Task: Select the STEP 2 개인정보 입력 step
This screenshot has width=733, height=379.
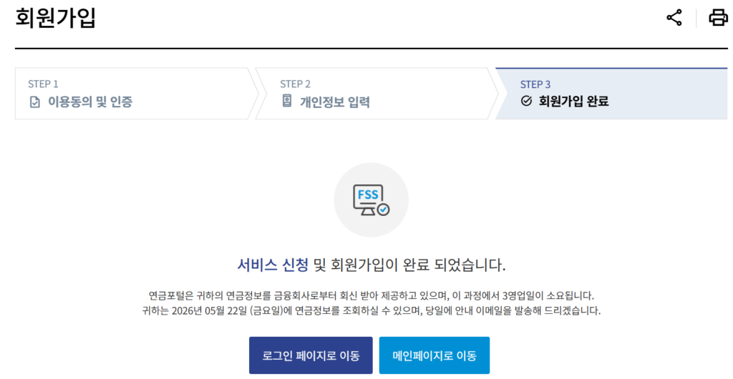Action: [377, 94]
